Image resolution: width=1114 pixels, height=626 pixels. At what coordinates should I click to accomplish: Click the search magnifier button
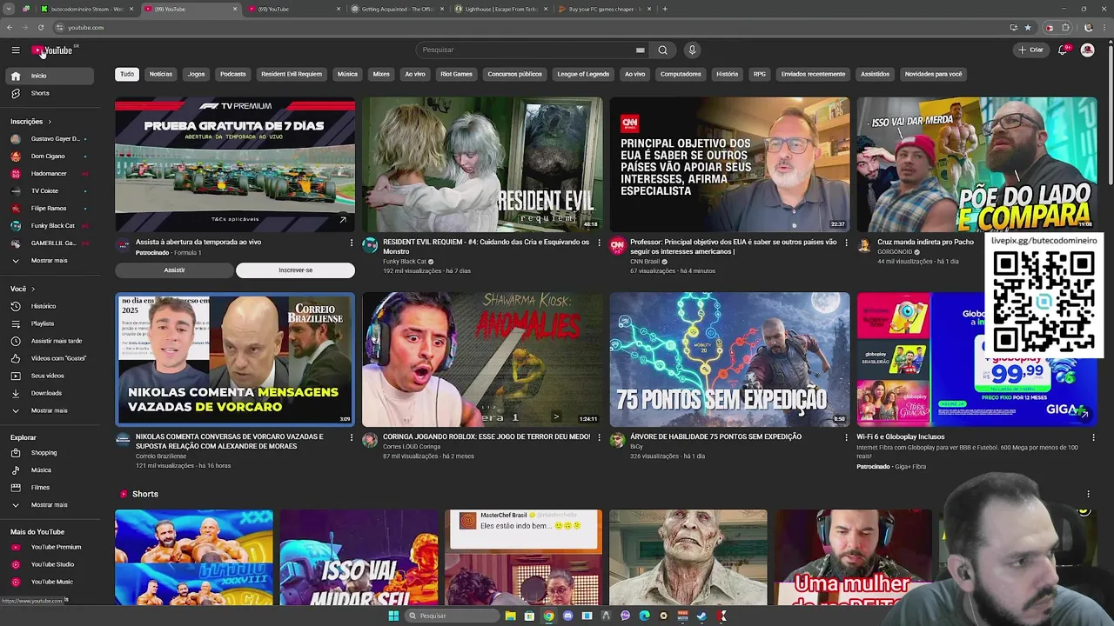point(662,50)
